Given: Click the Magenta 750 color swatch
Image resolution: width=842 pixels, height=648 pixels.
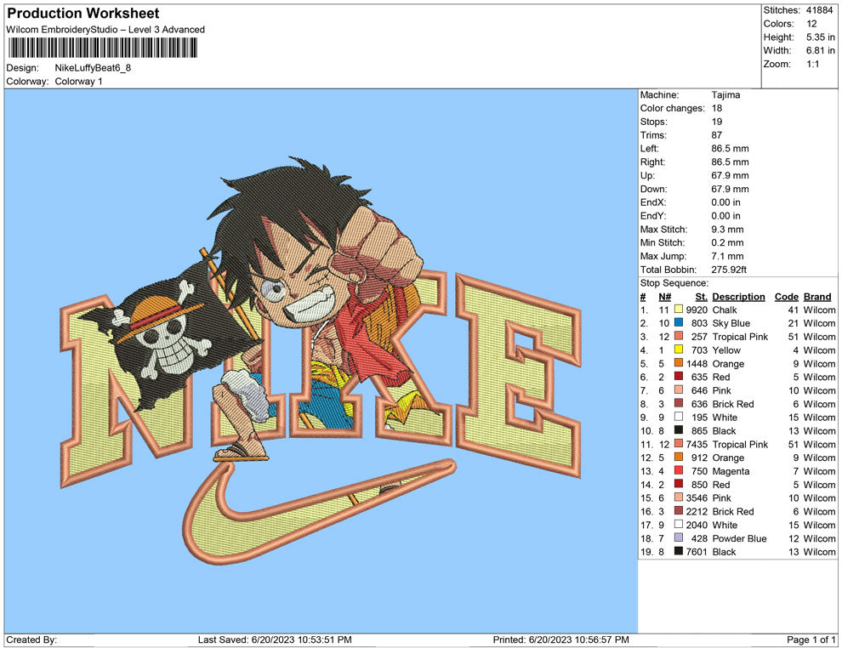Looking at the screenshot, I should click(679, 470).
